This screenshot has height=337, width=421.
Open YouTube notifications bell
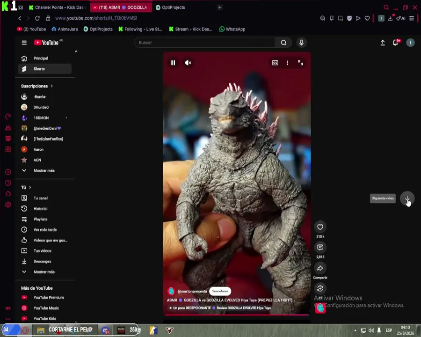pyautogui.click(x=395, y=43)
